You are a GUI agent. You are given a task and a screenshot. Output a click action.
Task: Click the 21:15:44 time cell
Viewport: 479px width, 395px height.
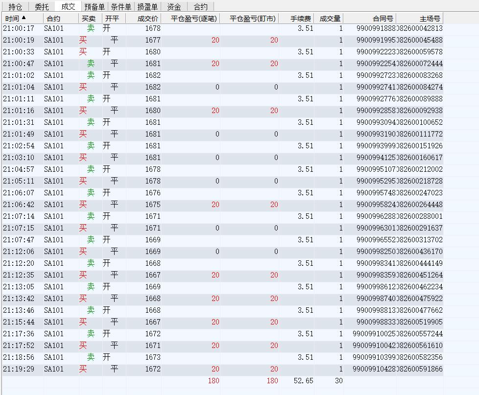pyautogui.click(x=19, y=322)
